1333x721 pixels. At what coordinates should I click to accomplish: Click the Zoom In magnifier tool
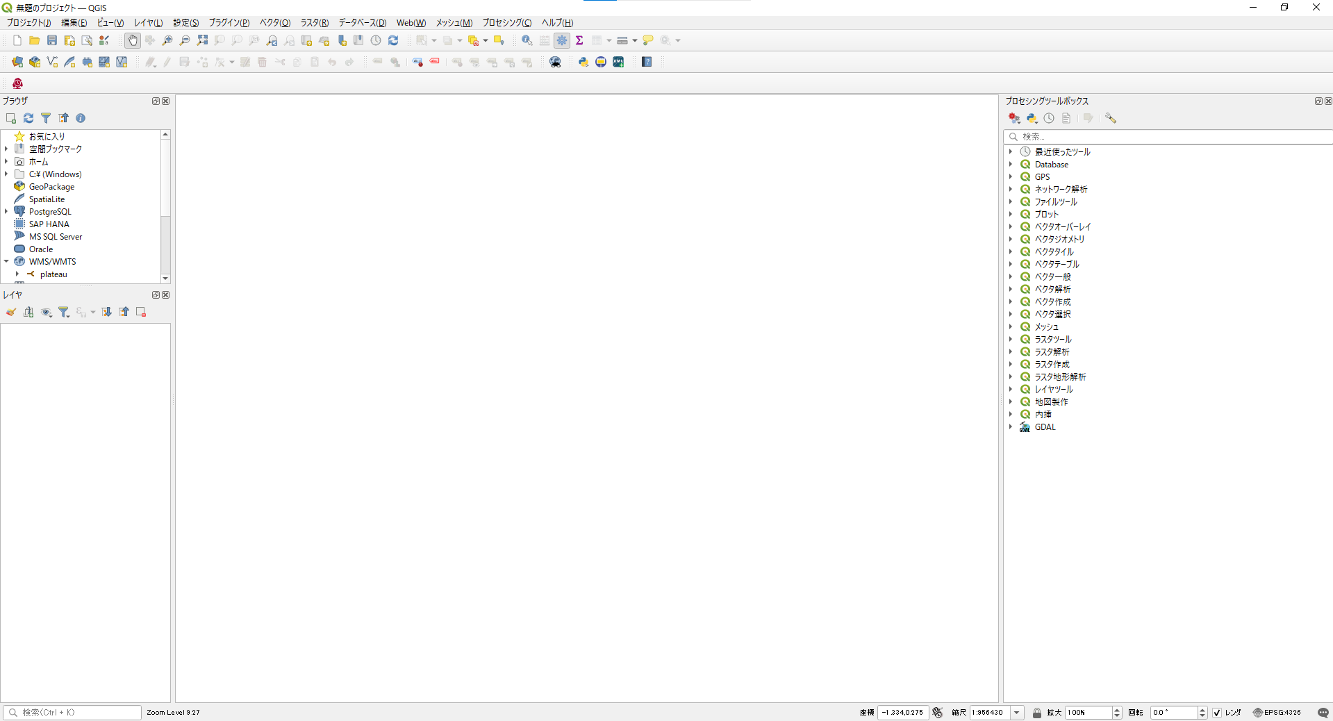click(167, 41)
